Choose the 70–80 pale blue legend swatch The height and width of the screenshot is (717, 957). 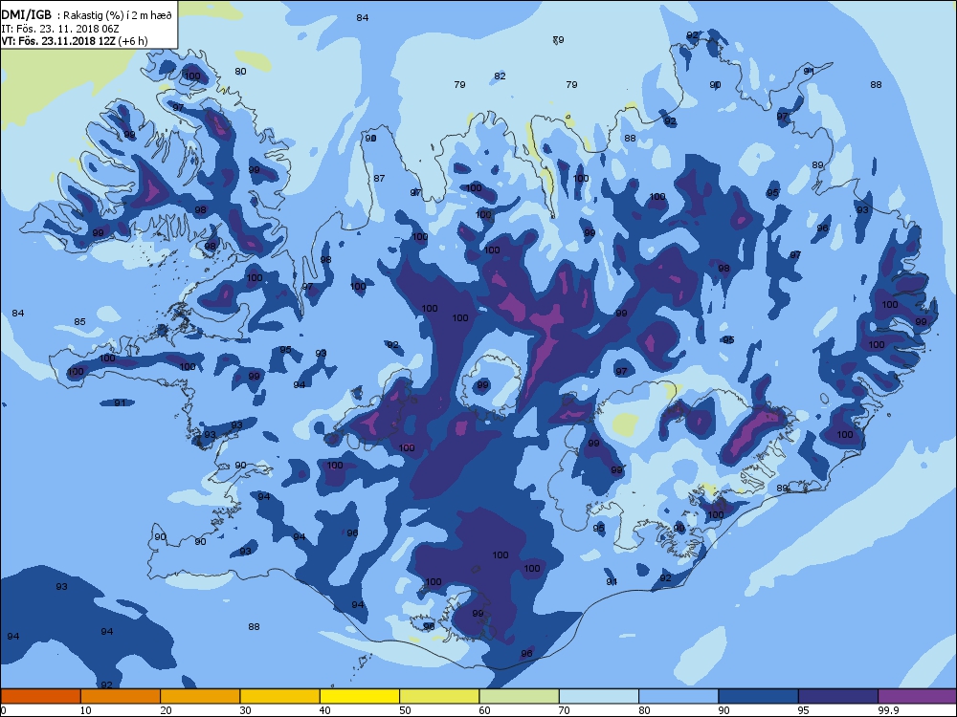(x=599, y=696)
